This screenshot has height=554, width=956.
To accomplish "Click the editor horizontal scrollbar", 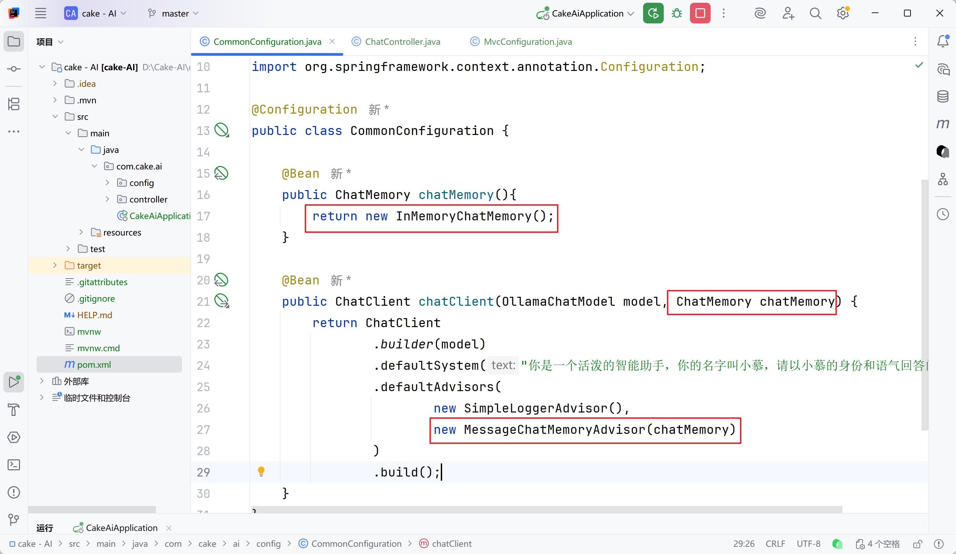I will (546, 510).
